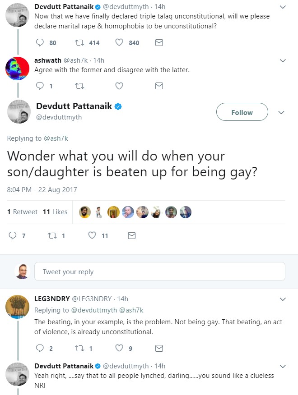Reply to main tweet with 7 replies
The width and height of the screenshot is (298, 395).
pos(12,235)
